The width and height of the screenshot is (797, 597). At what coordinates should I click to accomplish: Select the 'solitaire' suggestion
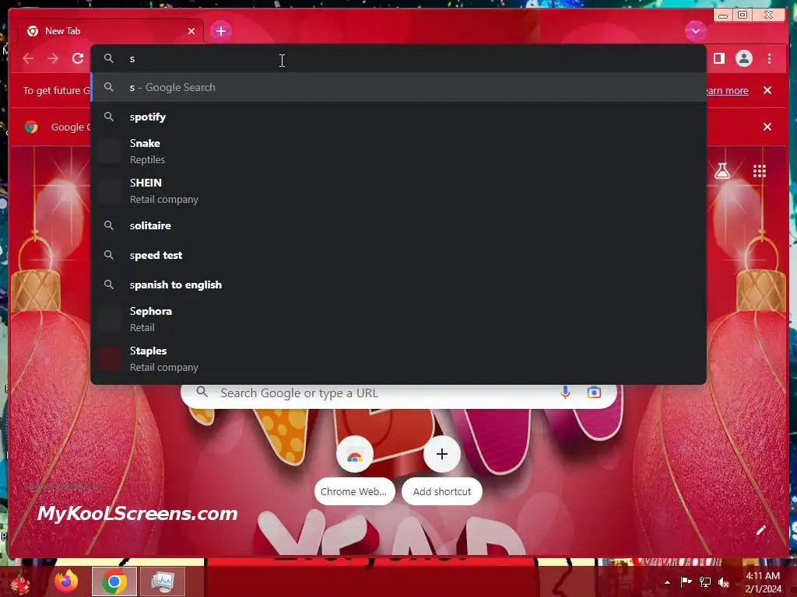tap(398, 225)
